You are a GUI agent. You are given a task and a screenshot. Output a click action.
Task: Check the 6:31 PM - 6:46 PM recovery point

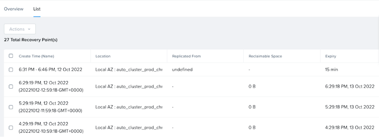[x=11, y=70]
